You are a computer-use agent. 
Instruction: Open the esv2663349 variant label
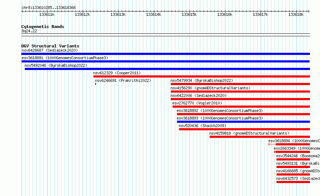pyautogui.click(x=297, y=148)
